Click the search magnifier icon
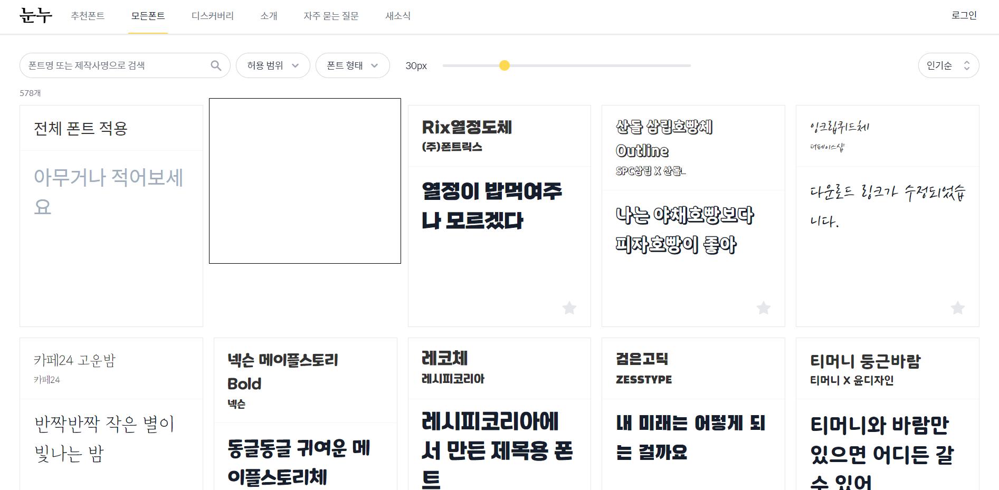 (x=216, y=65)
